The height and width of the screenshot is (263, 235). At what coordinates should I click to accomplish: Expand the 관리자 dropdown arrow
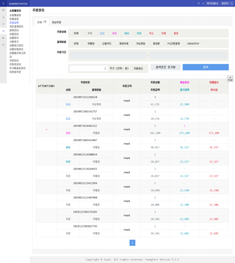coord(232,3)
